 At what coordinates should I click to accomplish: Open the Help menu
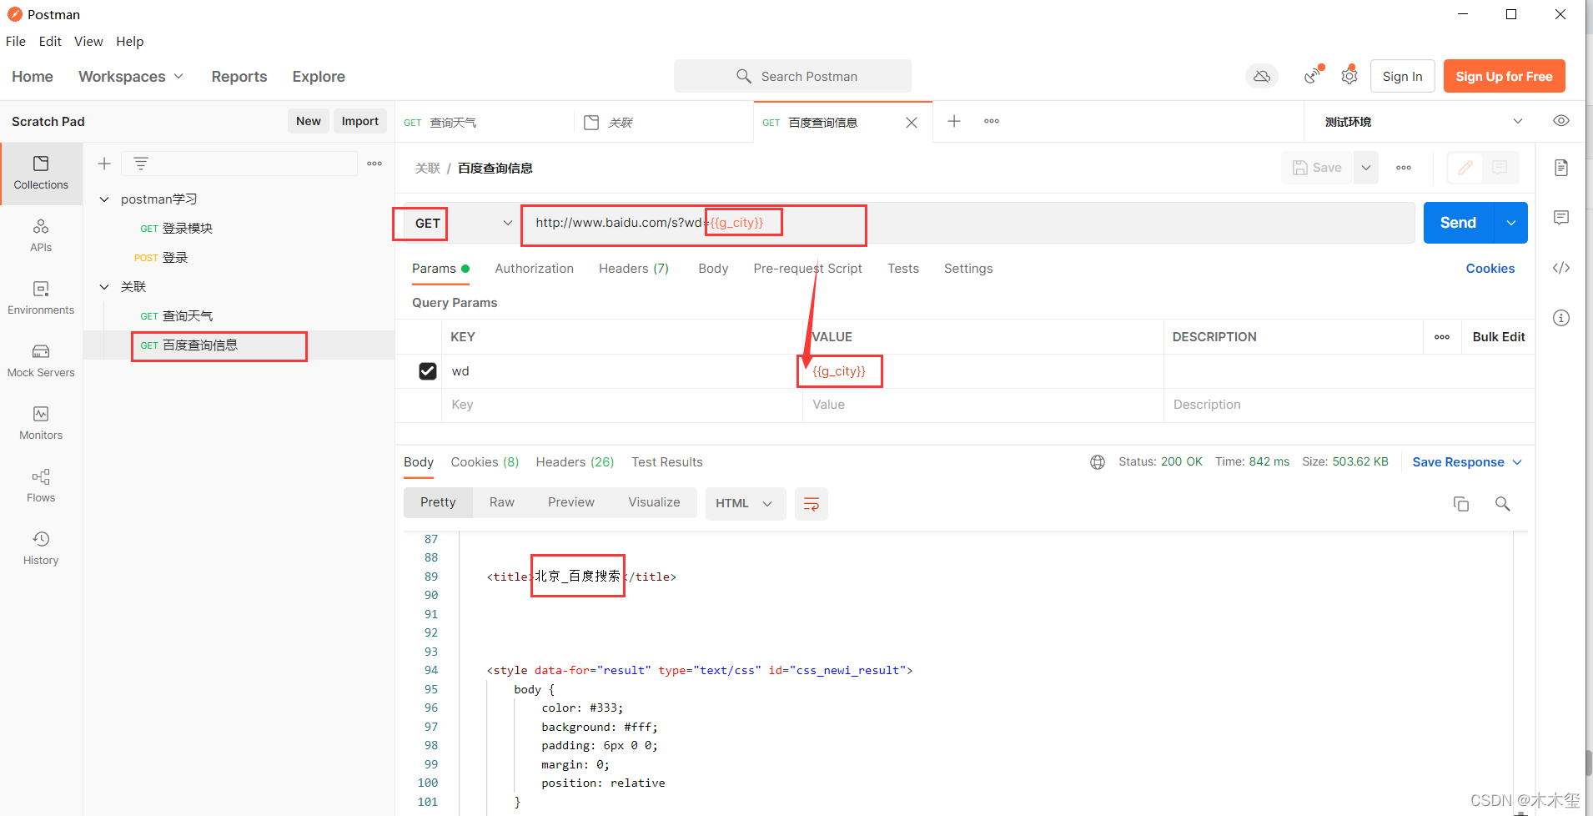pos(129,41)
